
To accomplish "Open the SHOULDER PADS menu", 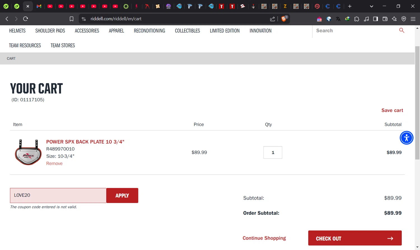I will (50, 31).
